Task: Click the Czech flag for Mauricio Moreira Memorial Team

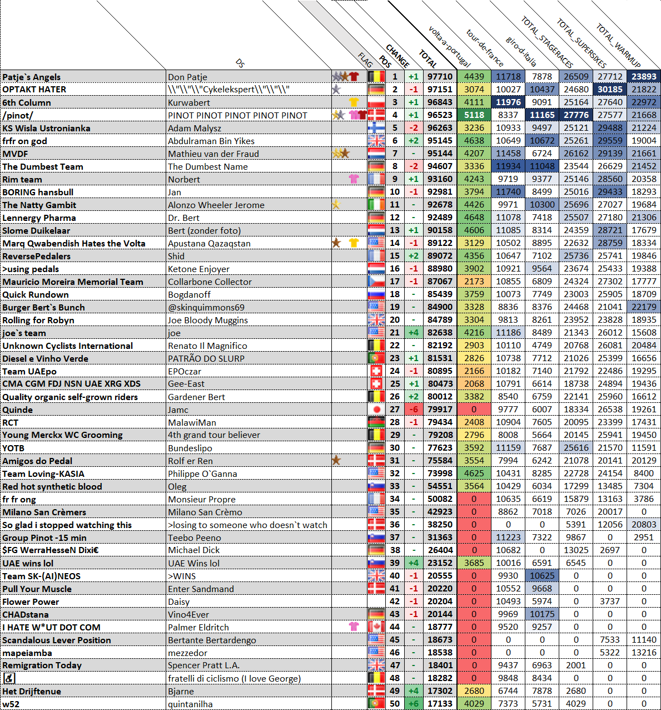Action: click(x=376, y=282)
